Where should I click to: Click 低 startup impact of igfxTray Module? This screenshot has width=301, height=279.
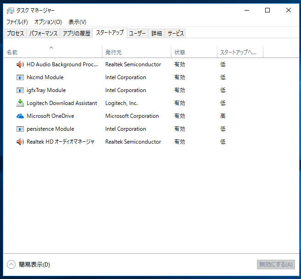(x=223, y=90)
